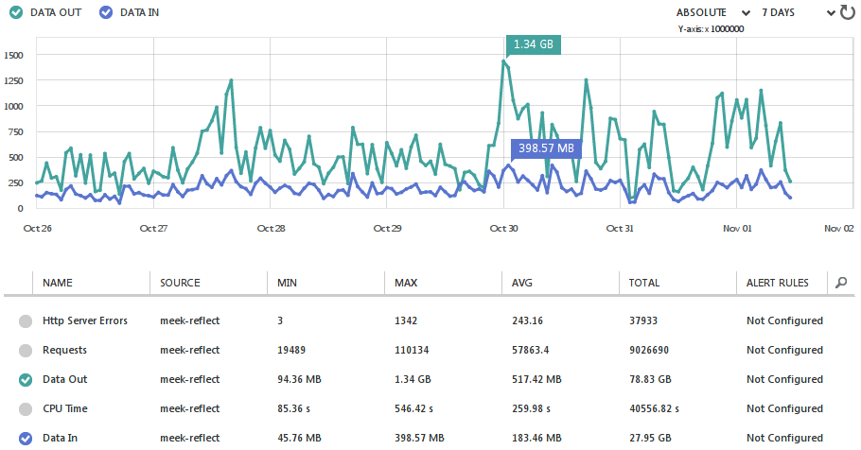
Task: Sort table by NAME column header
Action: click(x=58, y=283)
